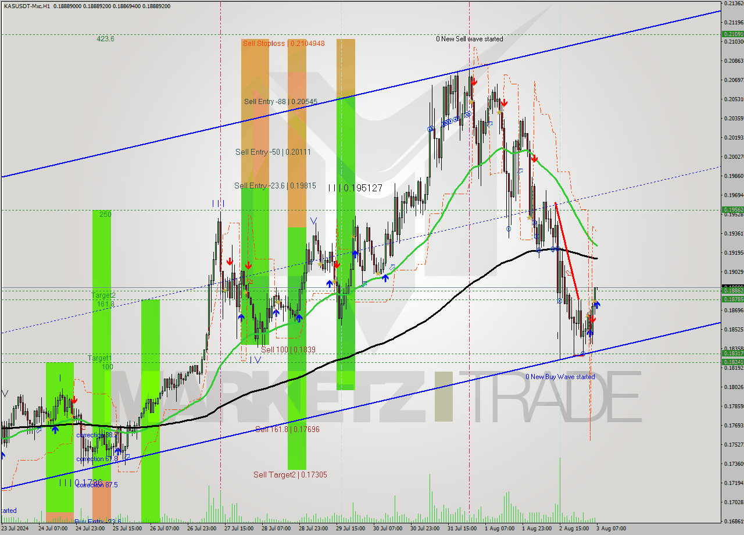The image size is (744, 535).
Task: Click '0 New Buy Wave started' annotation
Action: click(560, 377)
